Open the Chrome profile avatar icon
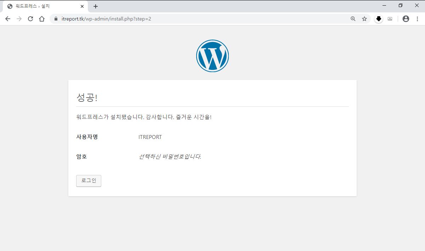425x251 pixels. tap(406, 19)
